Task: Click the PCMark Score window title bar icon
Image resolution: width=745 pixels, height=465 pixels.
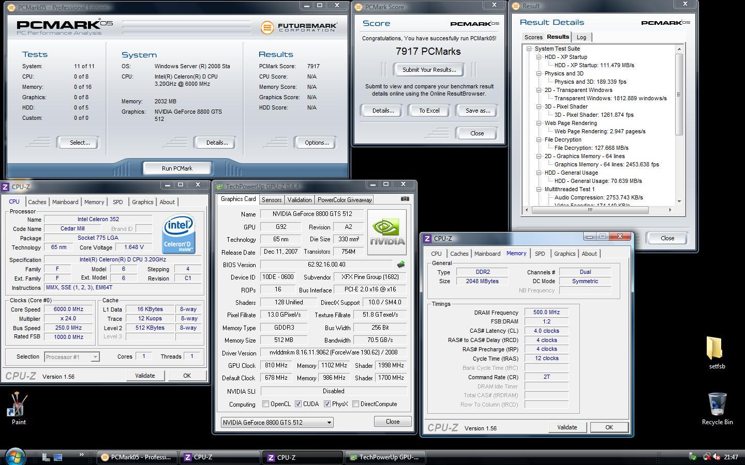Action: coord(360,7)
